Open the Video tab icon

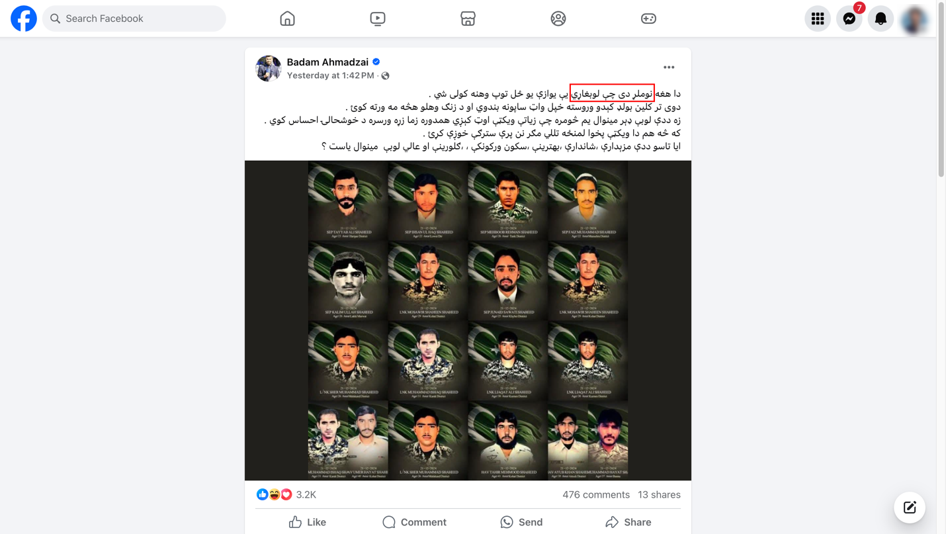point(378,19)
